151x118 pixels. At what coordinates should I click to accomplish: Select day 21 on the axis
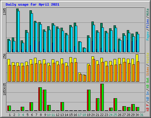coord(97,115)
